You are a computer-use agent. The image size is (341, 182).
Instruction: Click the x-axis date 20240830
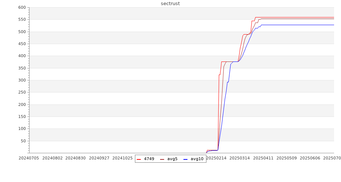coord(75,158)
